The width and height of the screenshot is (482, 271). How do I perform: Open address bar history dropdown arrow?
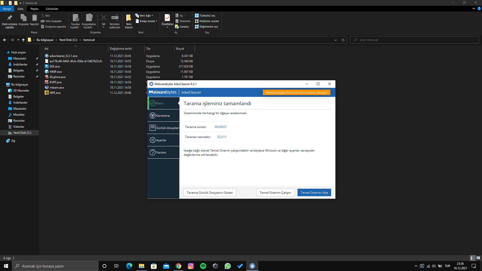click(335, 40)
